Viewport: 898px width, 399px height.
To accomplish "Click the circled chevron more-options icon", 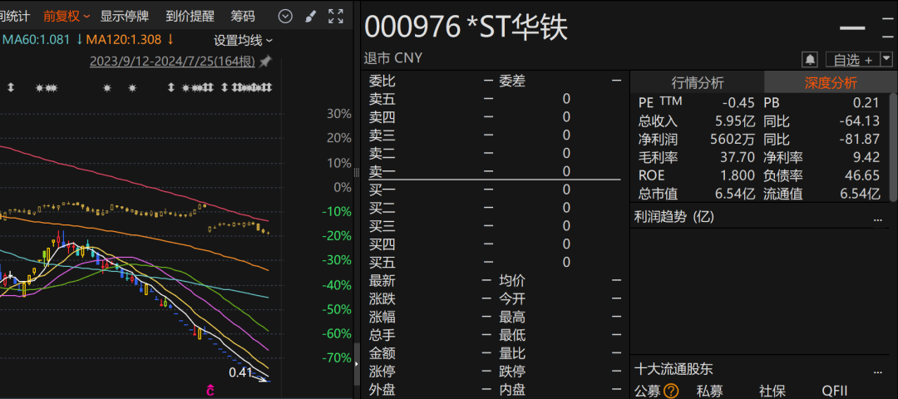I will [x=285, y=16].
